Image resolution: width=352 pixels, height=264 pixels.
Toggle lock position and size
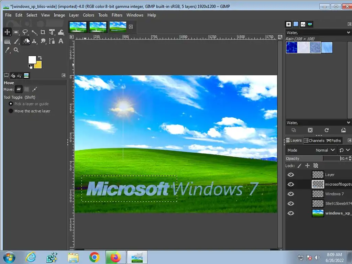point(307,166)
